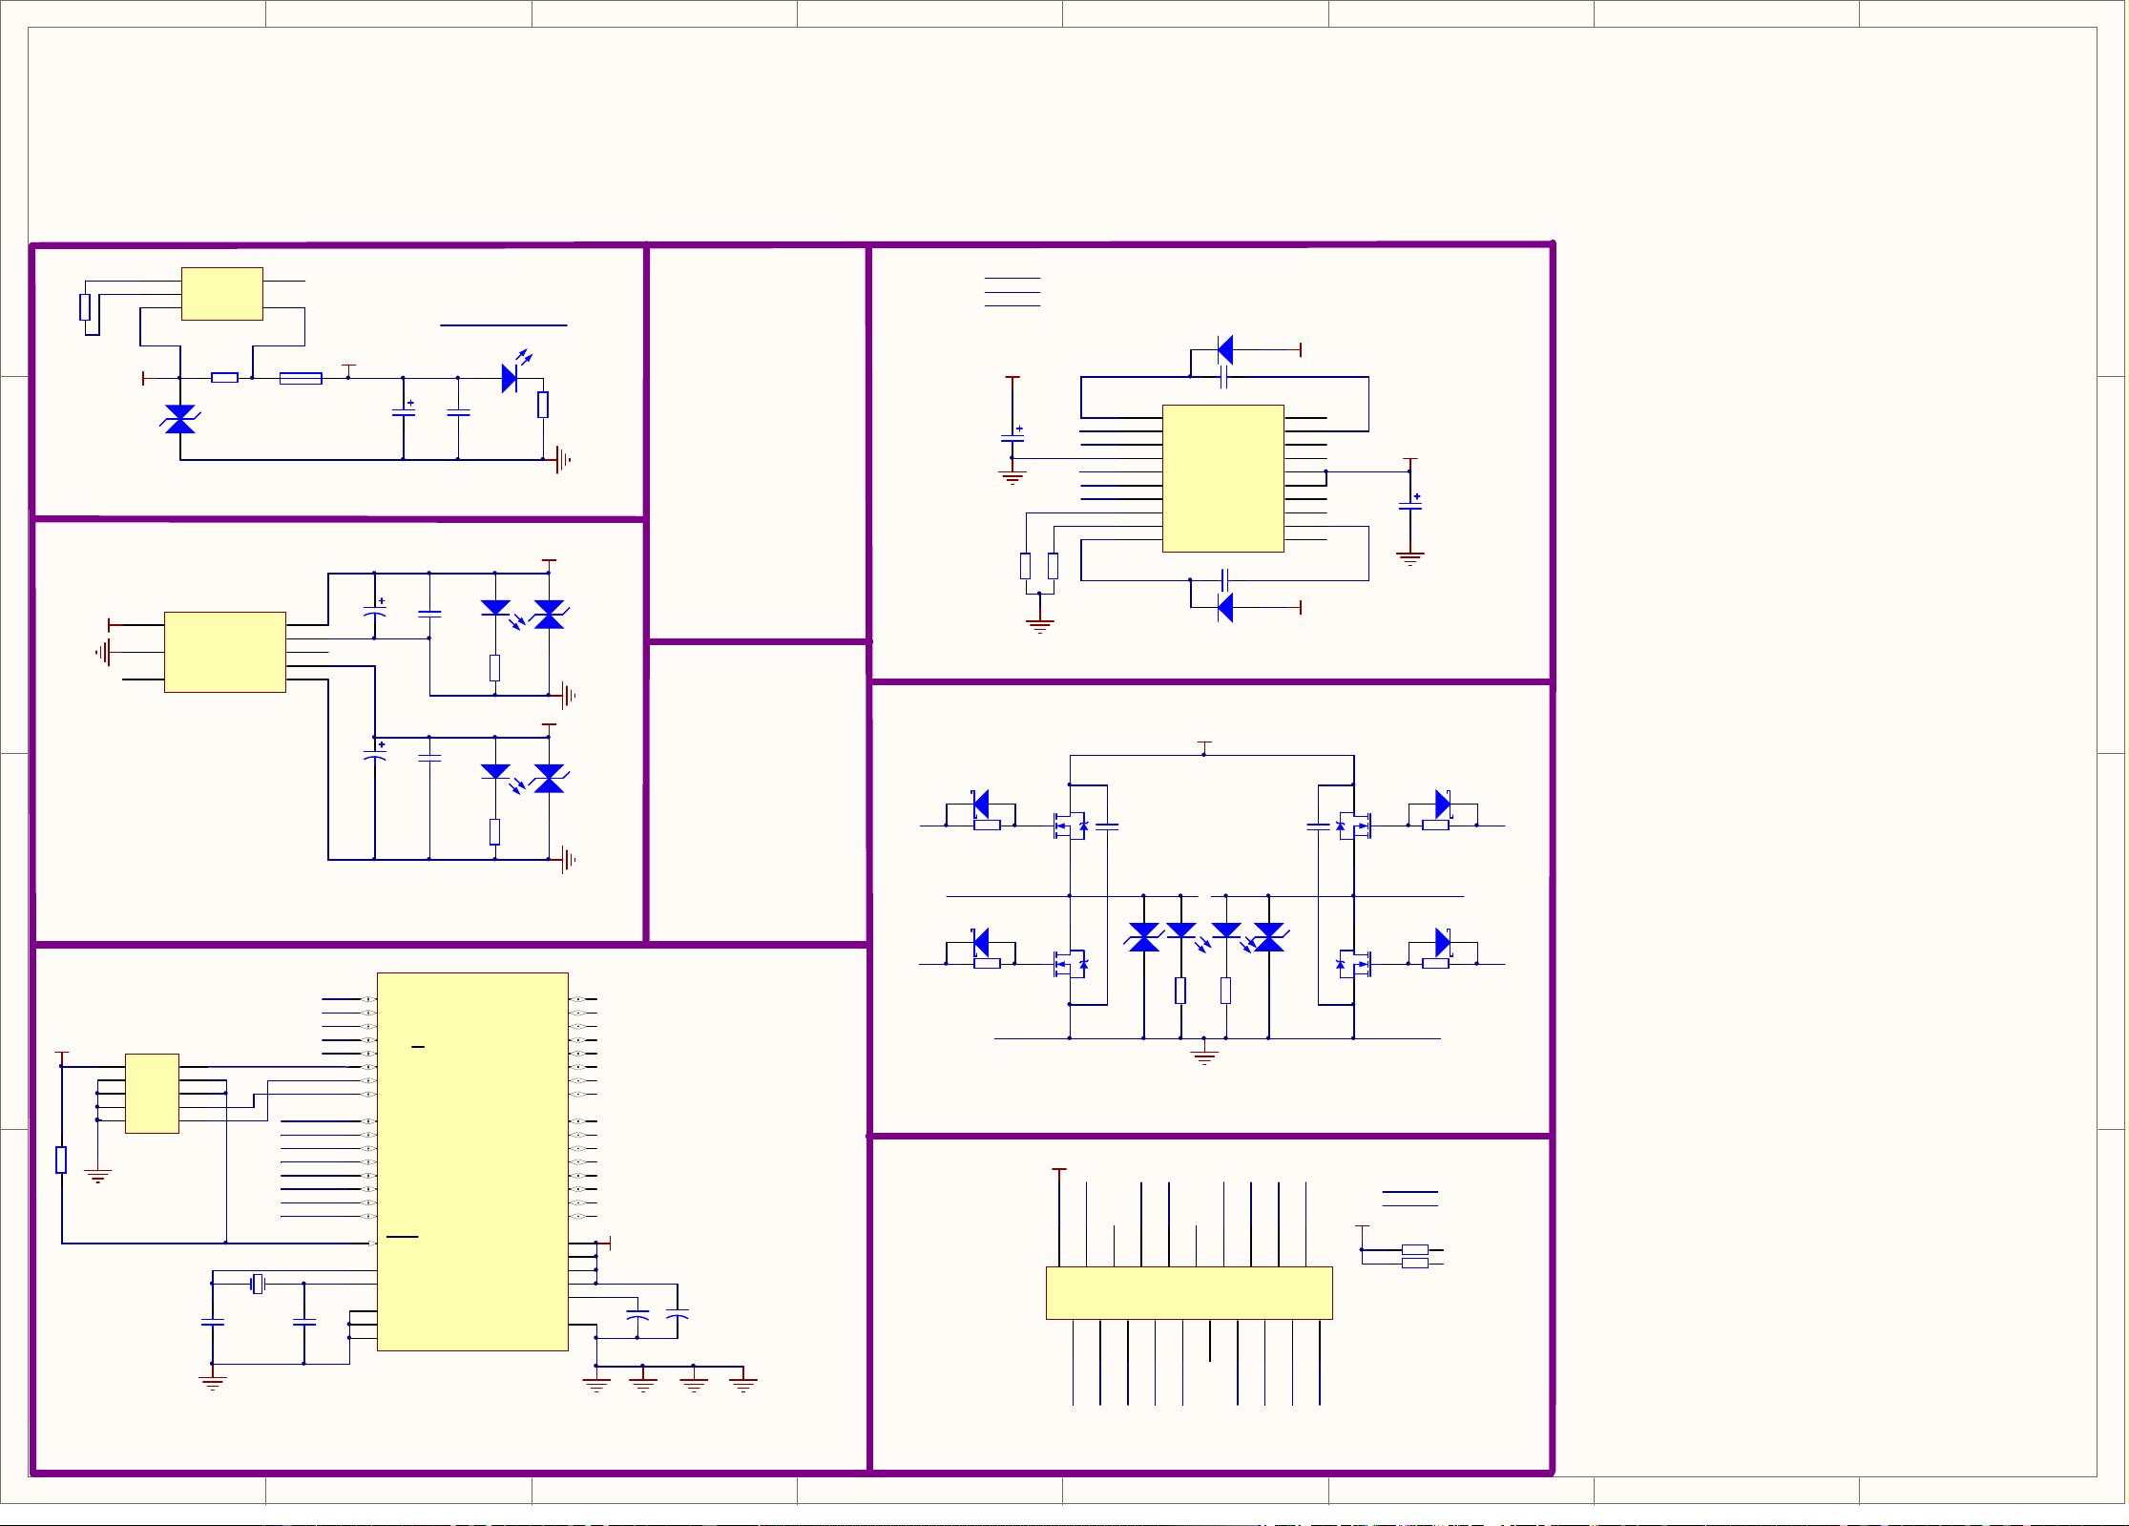Select the crystal oscillator symbol beside the microcontroller
This screenshot has width=2129, height=1526.
[257, 1285]
